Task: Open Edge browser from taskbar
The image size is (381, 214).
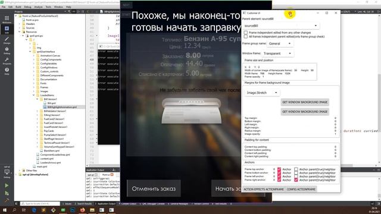Action: [x=34, y=210]
